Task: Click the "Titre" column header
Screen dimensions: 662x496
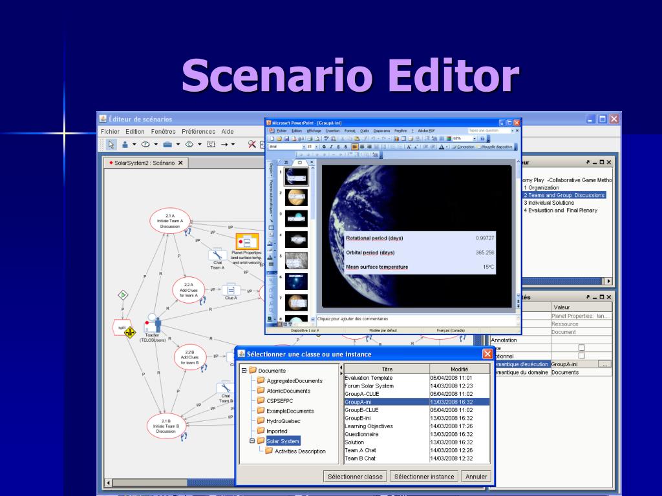Action: click(387, 369)
